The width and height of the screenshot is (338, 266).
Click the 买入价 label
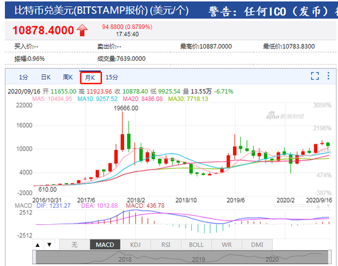pos(26,46)
